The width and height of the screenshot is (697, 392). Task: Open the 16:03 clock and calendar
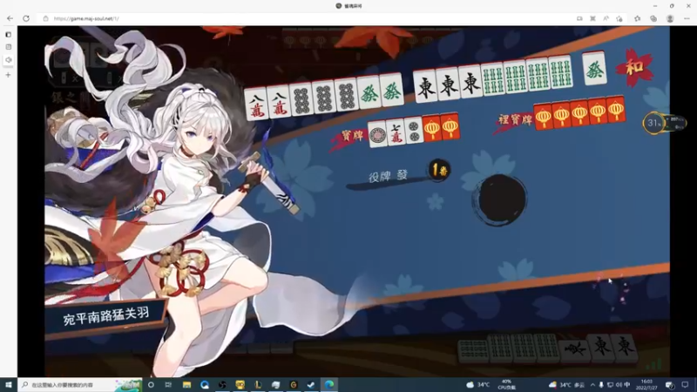[x=646, y=385]
